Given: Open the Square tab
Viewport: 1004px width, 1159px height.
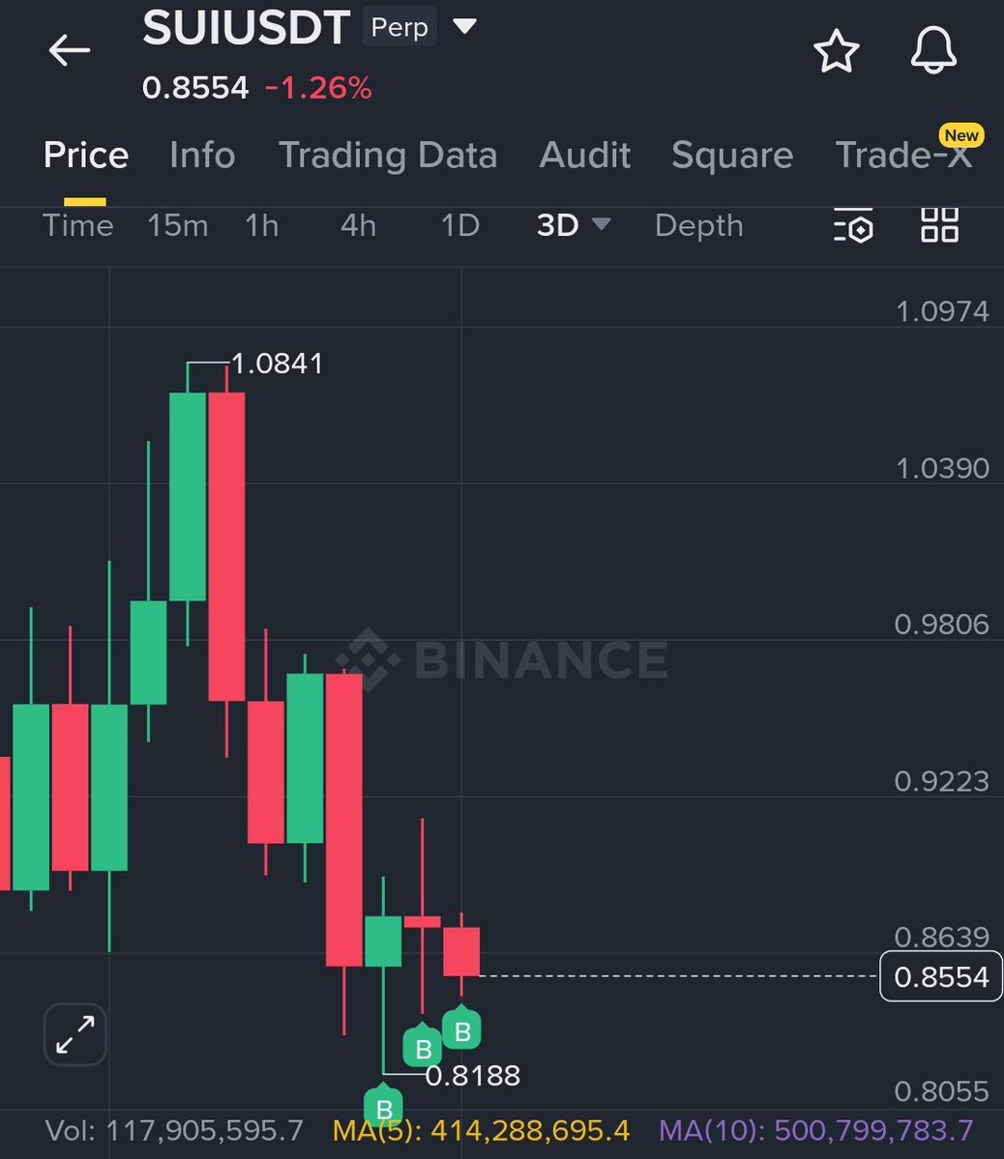Looking at the screenshot, I should (732, 155).
